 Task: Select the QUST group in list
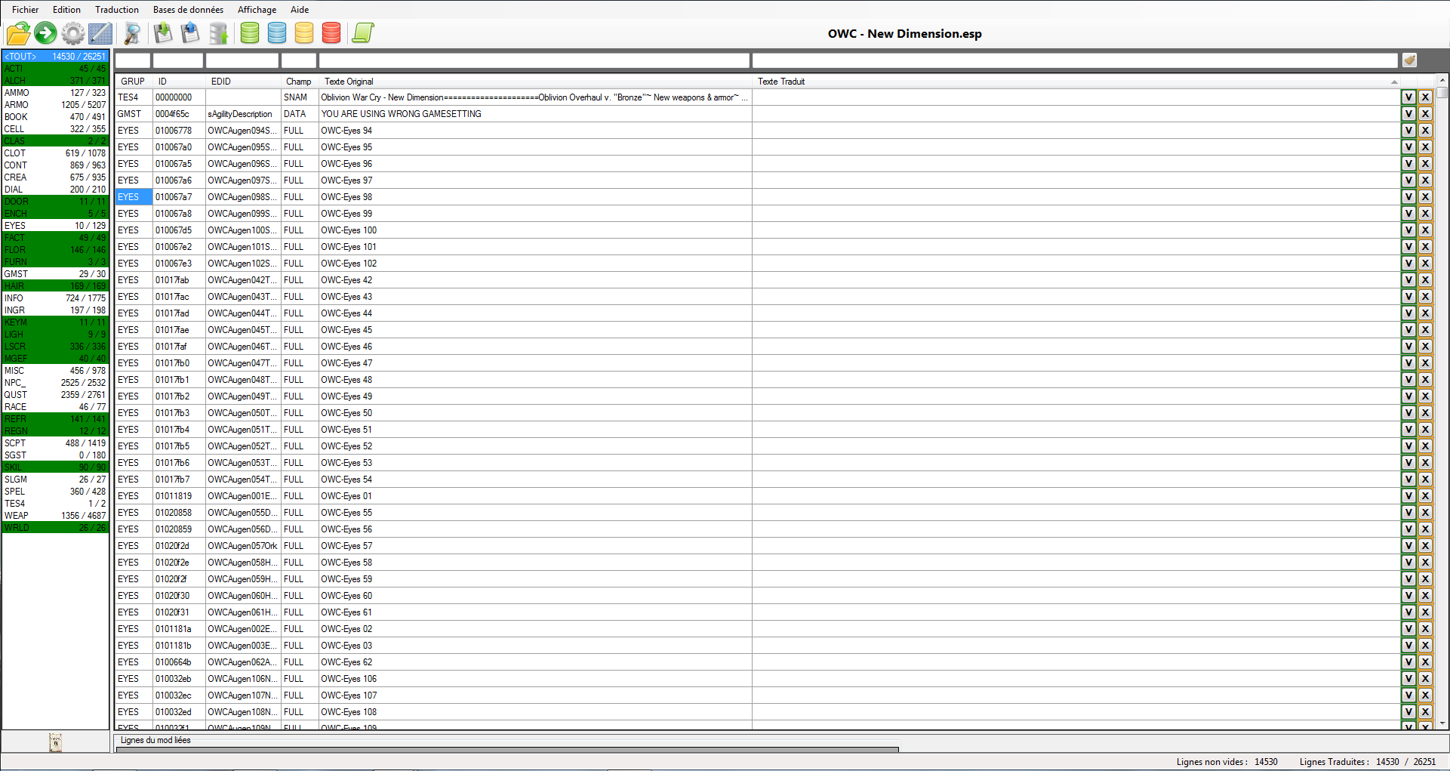(55, 395)
